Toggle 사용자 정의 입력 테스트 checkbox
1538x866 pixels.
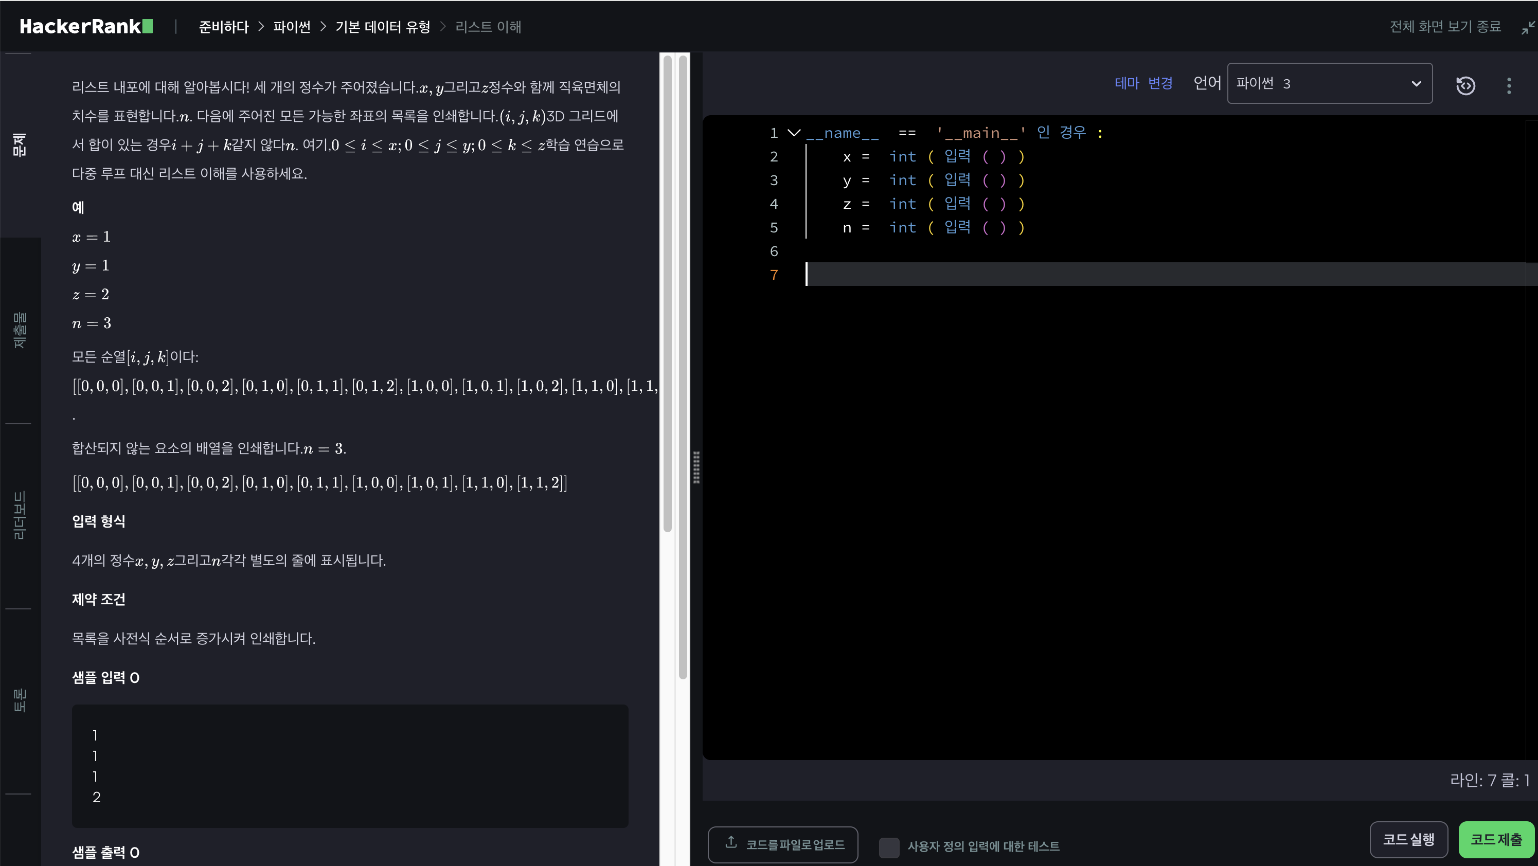click(x=888, y=846)
